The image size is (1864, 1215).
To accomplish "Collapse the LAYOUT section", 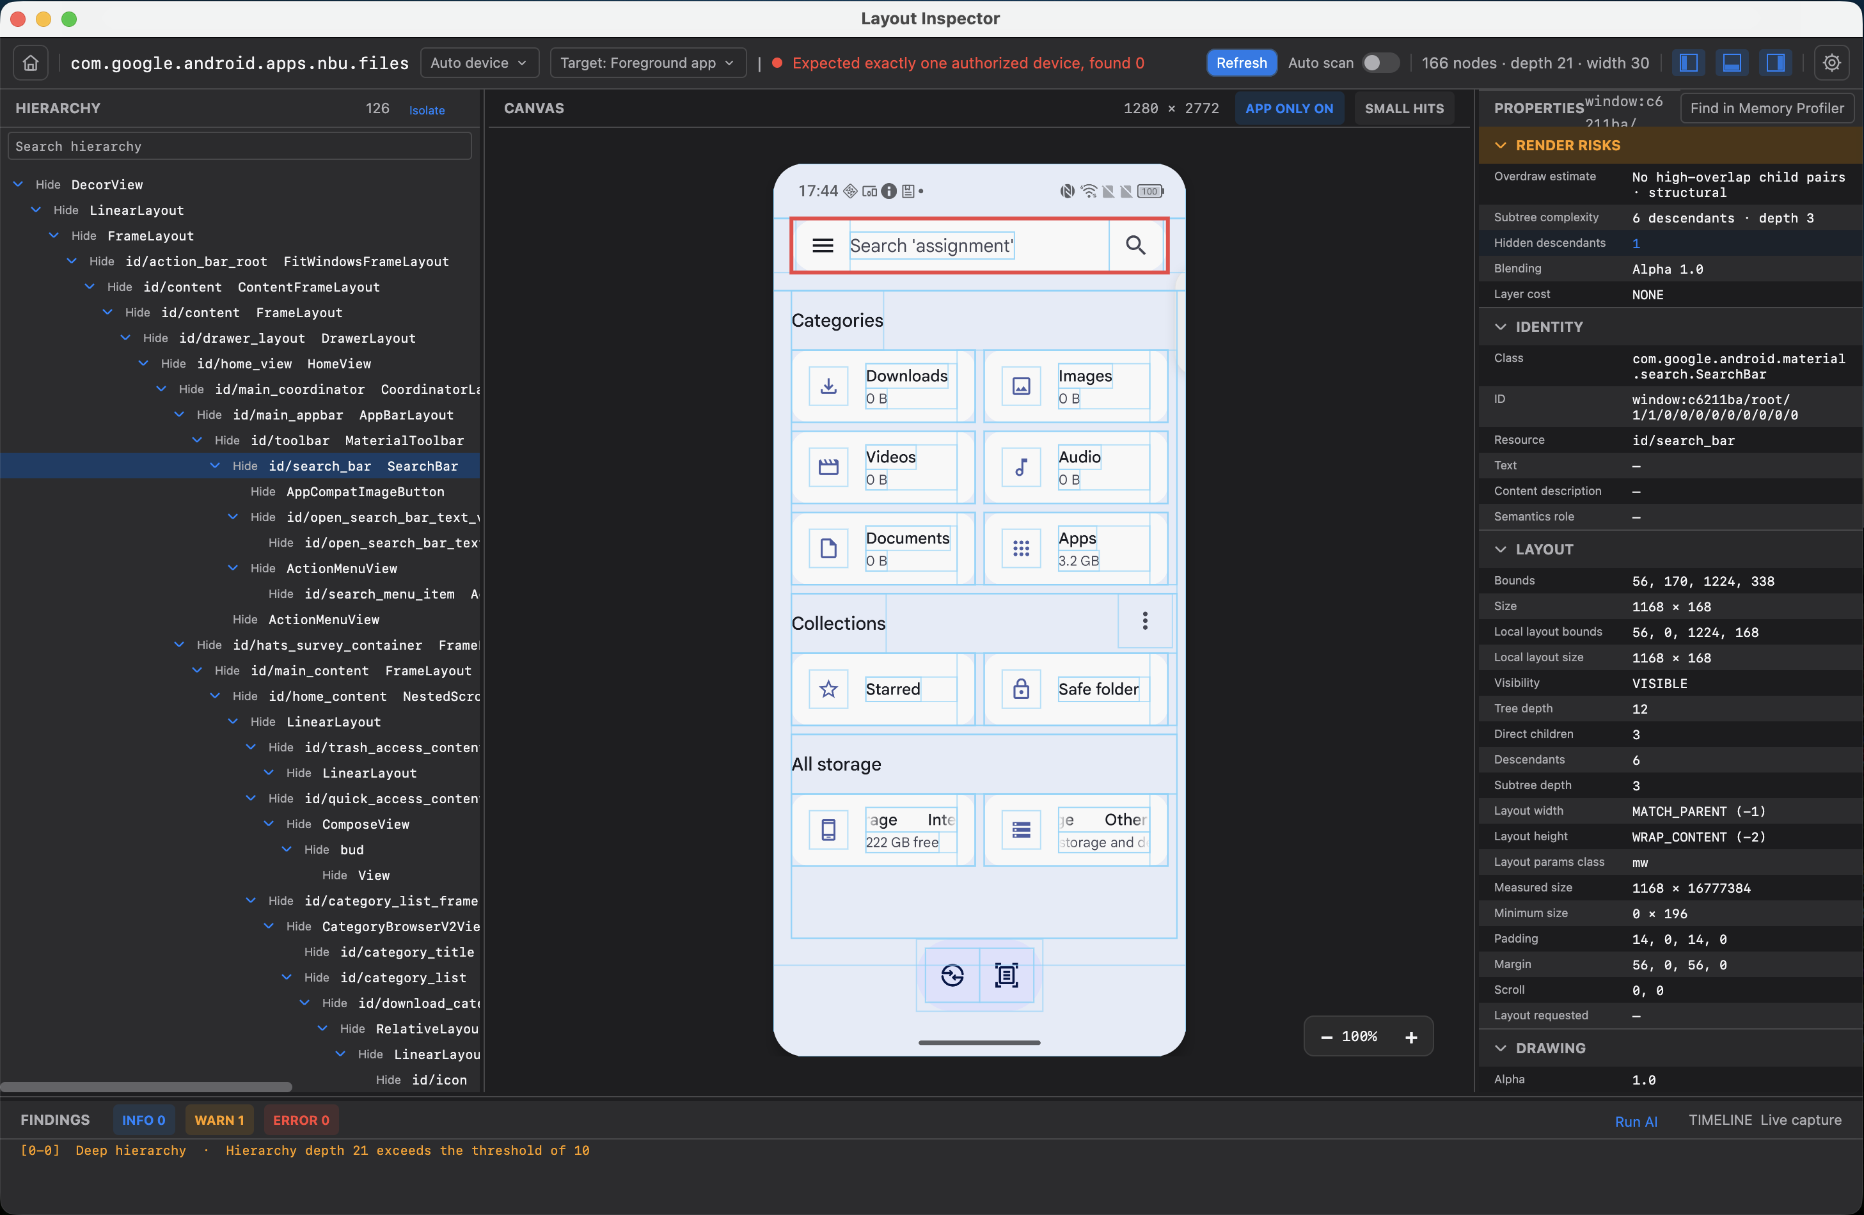I will (x=1501, y=549).
